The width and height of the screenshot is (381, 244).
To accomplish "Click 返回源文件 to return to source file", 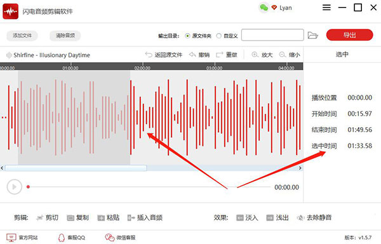I will click(164, 55).
